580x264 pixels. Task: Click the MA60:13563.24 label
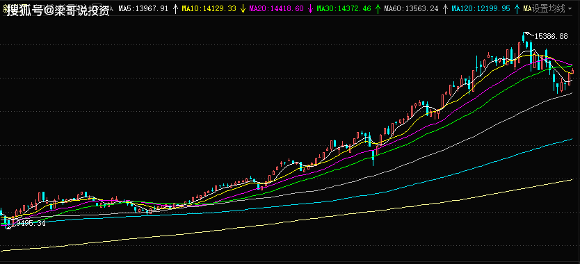point(411,9)
